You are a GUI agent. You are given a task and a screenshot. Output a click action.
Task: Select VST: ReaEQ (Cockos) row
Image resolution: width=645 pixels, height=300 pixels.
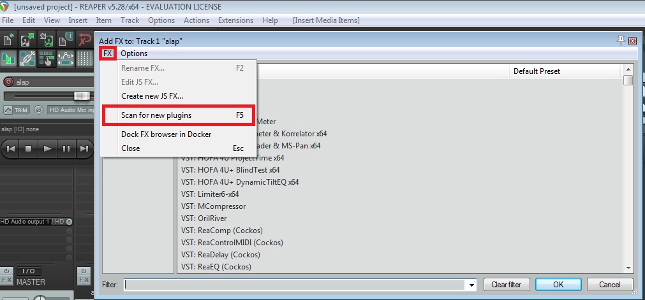[216, 267]
